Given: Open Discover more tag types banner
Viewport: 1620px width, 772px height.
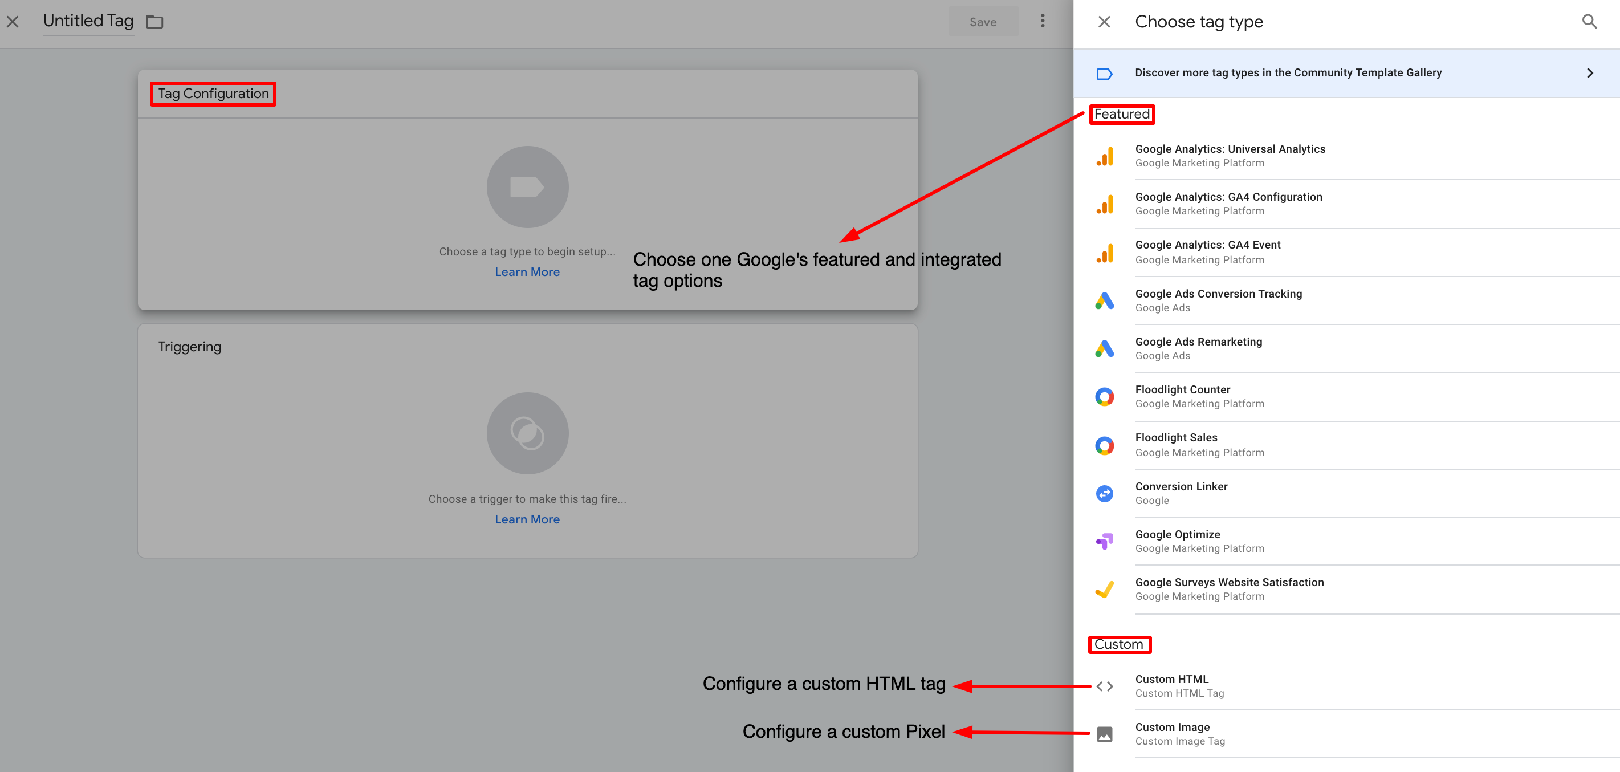Looking at the screenshot, I should pyautogui.click(x=1346, y=73).
